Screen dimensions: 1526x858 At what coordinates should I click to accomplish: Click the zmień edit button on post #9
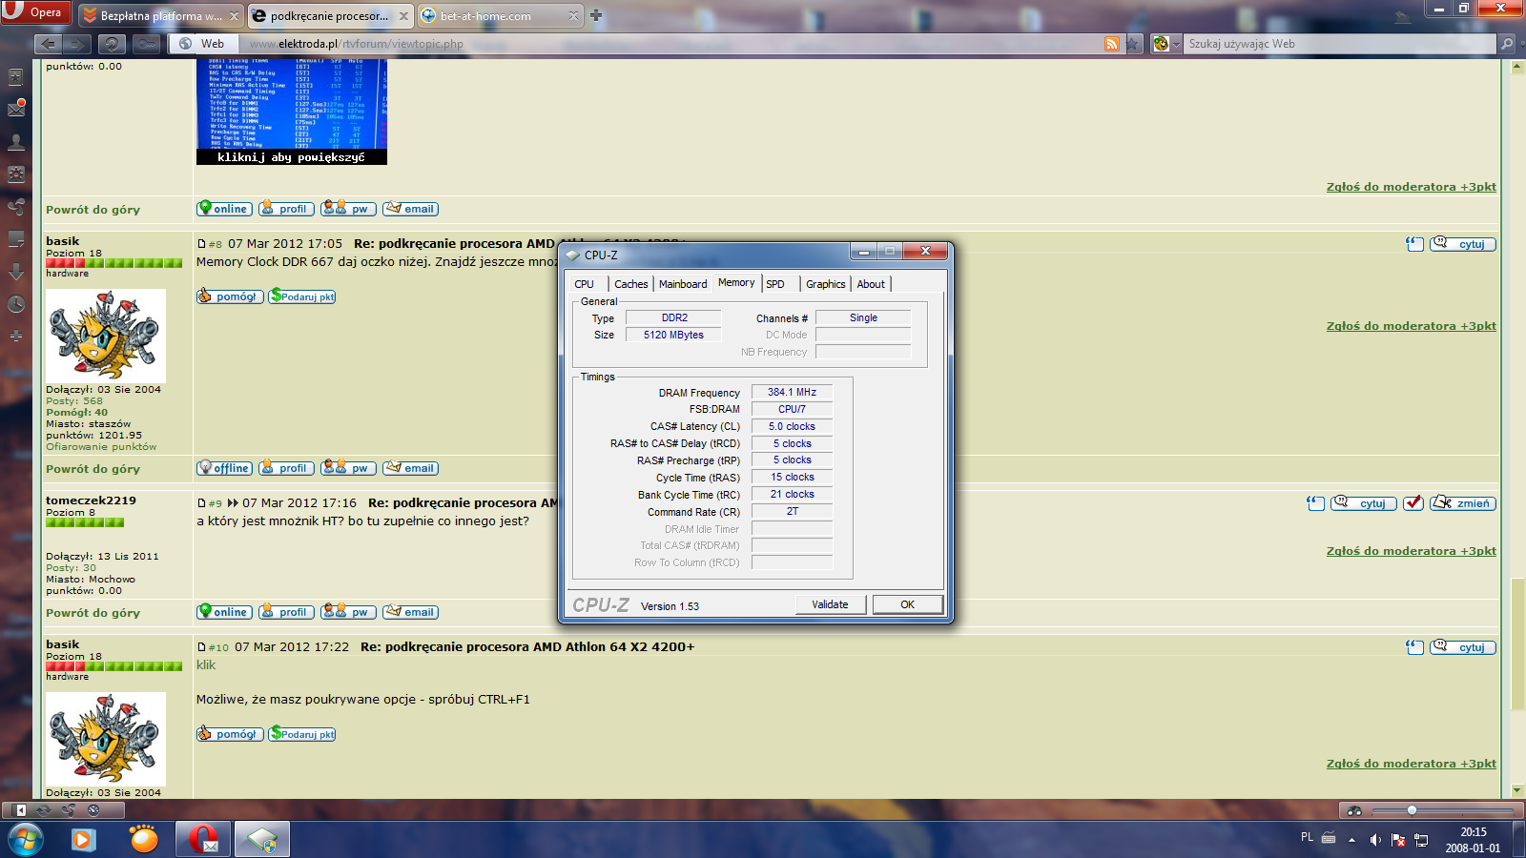coord(1463,503)
